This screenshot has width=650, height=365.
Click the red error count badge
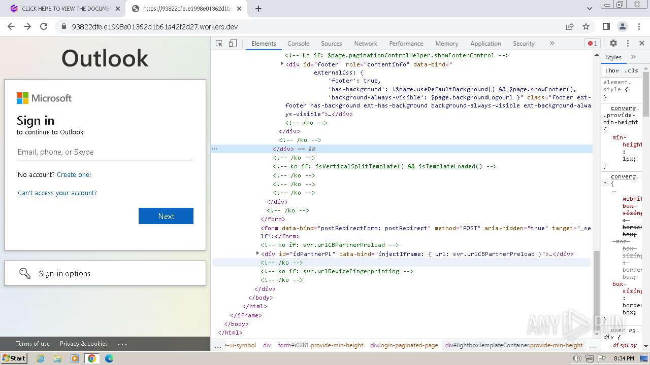[x=592, y=44]
